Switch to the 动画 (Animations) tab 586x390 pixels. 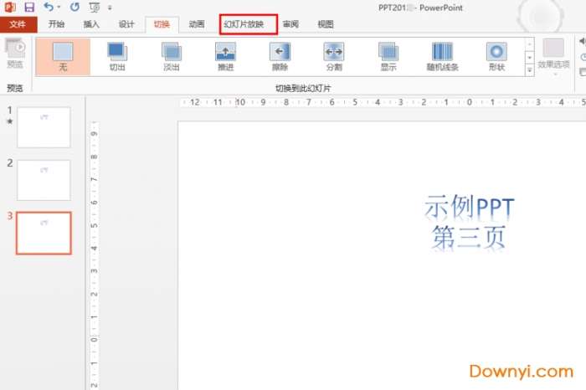point(196,24)
